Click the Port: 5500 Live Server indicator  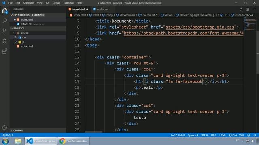click(236, 135)
